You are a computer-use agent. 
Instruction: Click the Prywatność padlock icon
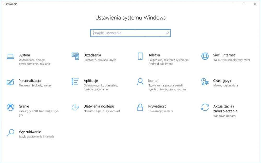click(140, 107)
